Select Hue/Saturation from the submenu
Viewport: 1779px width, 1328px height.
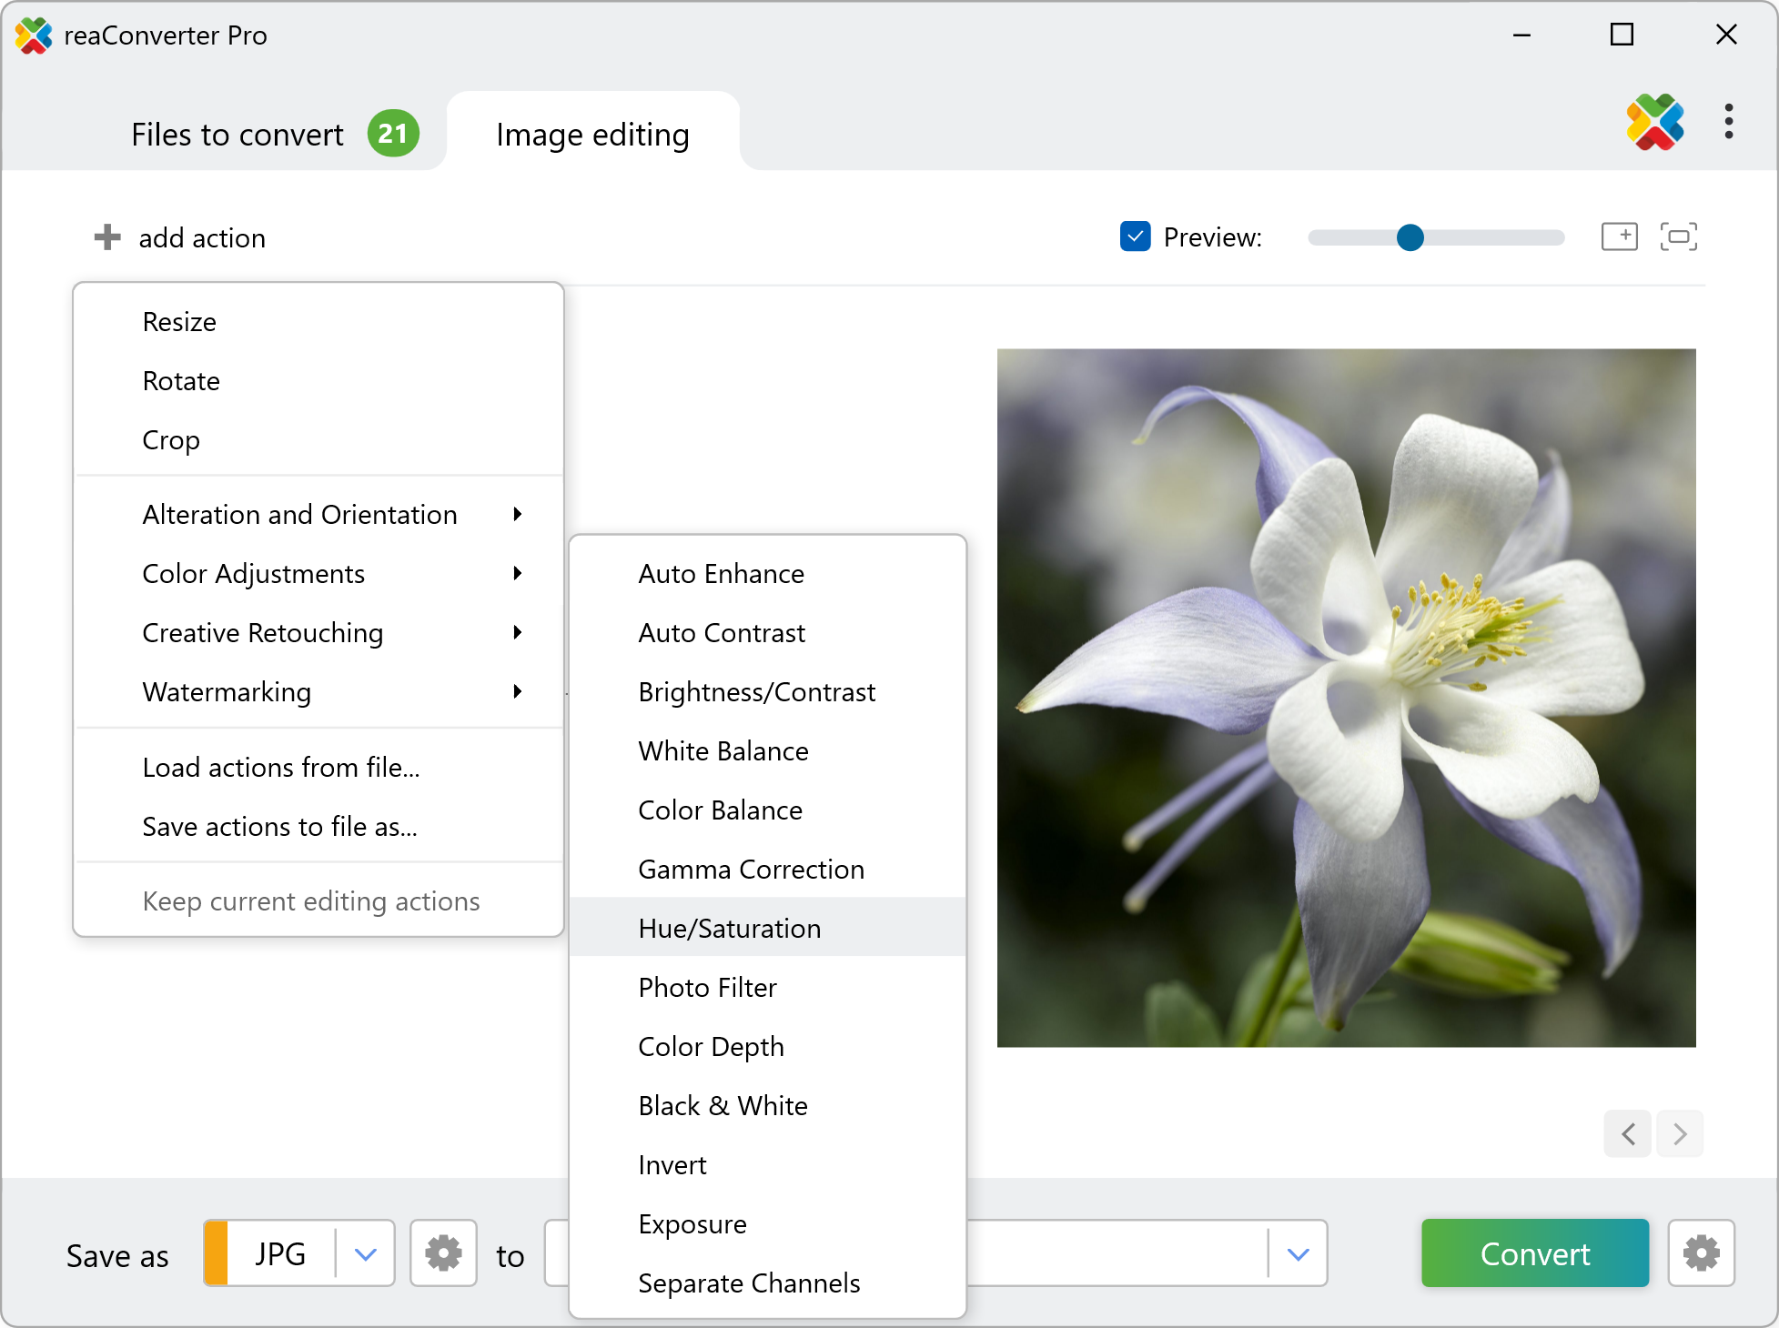tap(730, 928)
